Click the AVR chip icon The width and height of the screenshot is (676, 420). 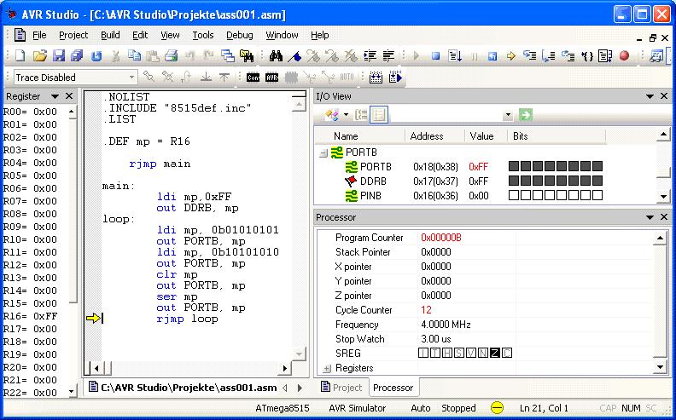[x=272, y=78]
